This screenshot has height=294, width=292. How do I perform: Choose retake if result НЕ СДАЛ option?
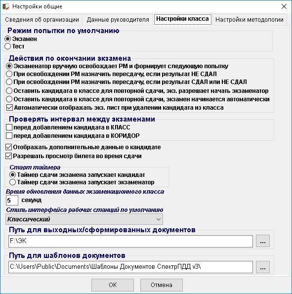111,74
